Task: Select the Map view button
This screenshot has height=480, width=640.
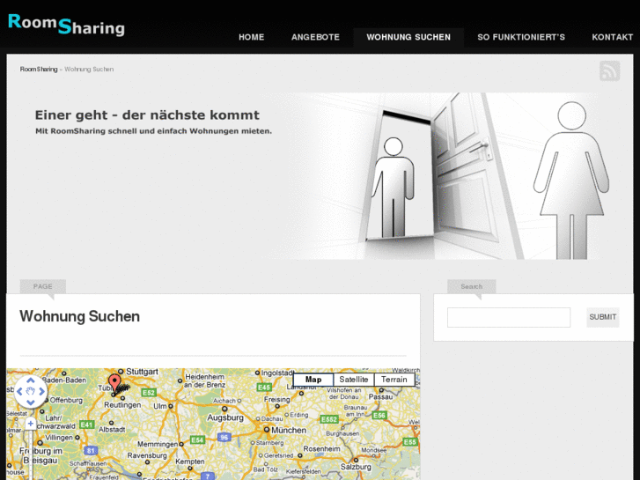Action: [x=313, y=380]
